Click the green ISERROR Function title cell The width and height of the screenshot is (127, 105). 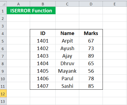pyautogui.click(x=31, y=10)
